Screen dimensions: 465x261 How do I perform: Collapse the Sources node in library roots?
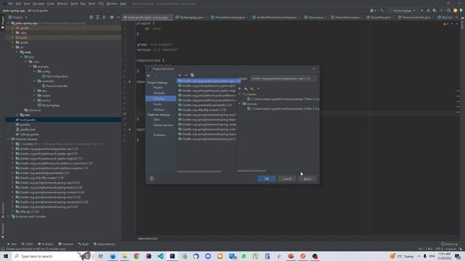click(x=240, y=104)
